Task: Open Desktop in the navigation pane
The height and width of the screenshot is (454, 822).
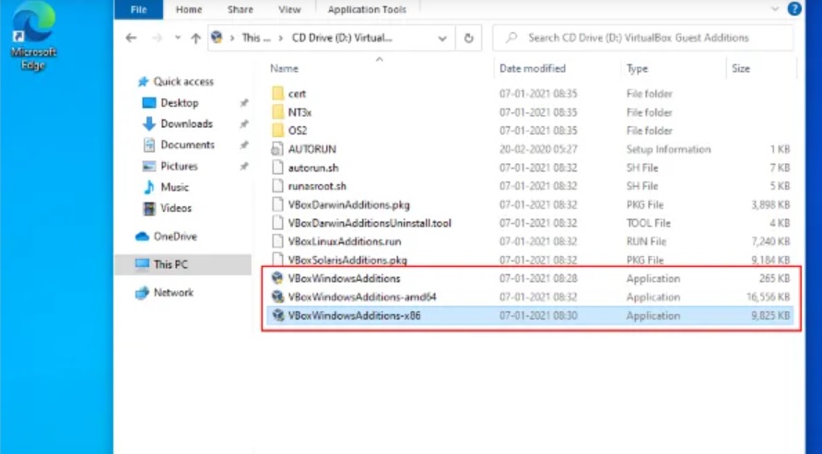Action: (180, 103)
